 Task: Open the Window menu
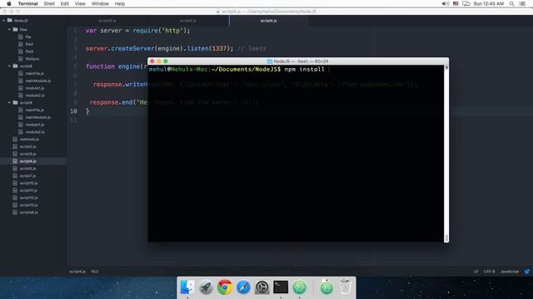[100, 3]
